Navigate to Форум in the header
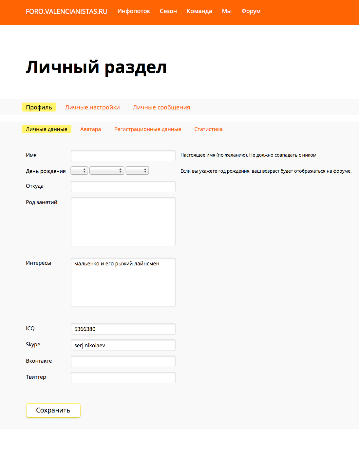Image resolution: width=359 pixels, height=461 pixels. click(x=251, y=11)
